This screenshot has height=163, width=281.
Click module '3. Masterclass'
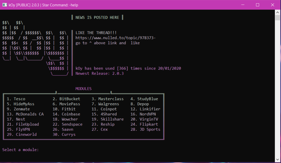coord(108,99)
